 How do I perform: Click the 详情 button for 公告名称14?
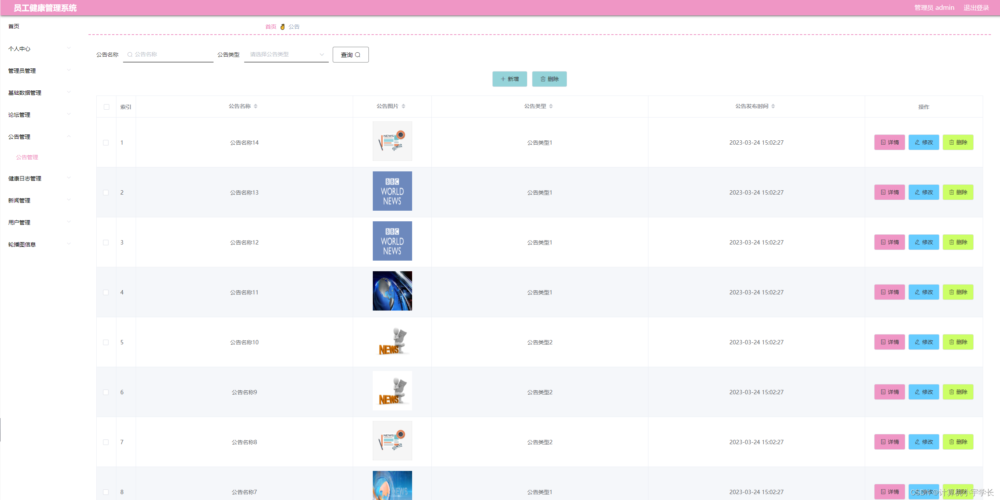(x=890, y=142)
